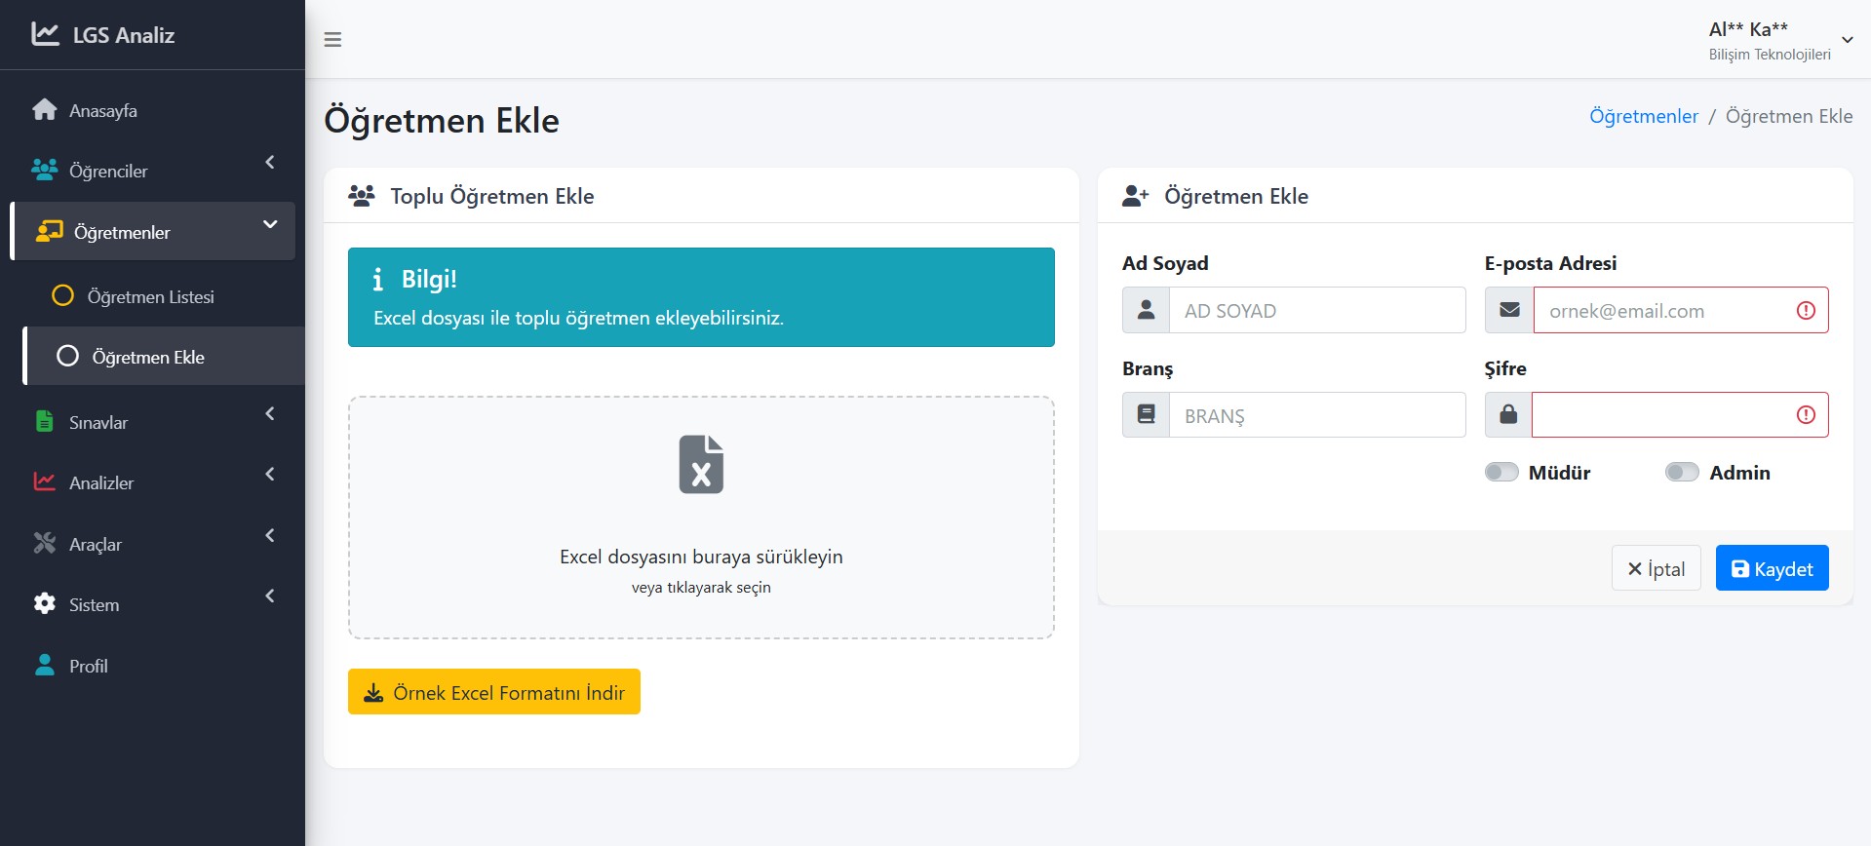Open the user profile dropdown arrow
Screen dimensions: 1871x846
tap(1847, 40)
